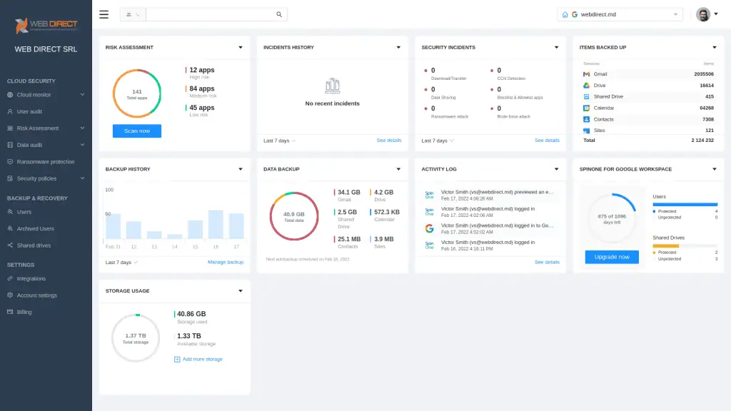Open the Ransomware protection page

tap(46, 162)
